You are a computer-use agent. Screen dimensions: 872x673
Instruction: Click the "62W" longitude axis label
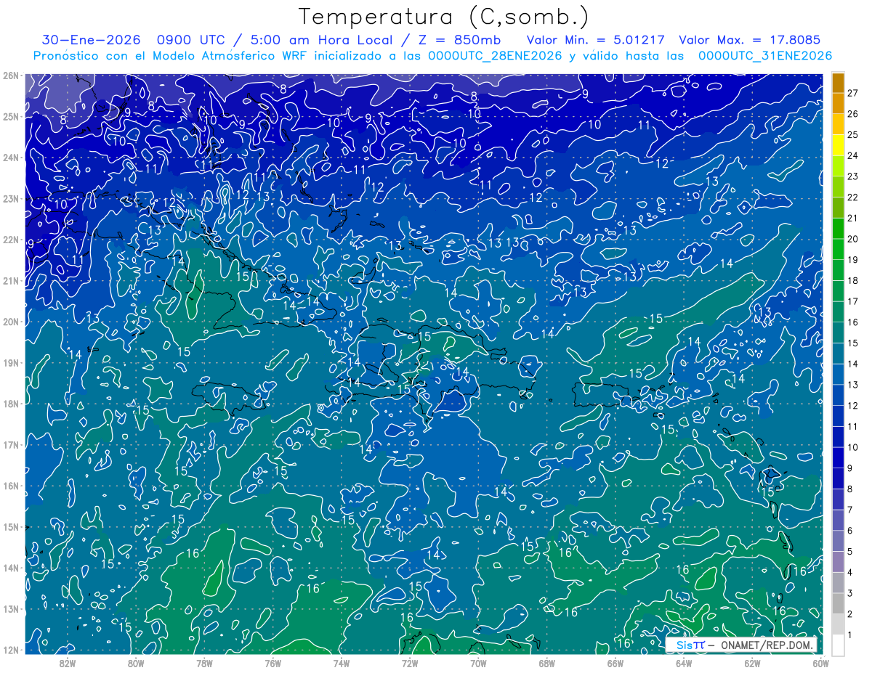point(752,662)
